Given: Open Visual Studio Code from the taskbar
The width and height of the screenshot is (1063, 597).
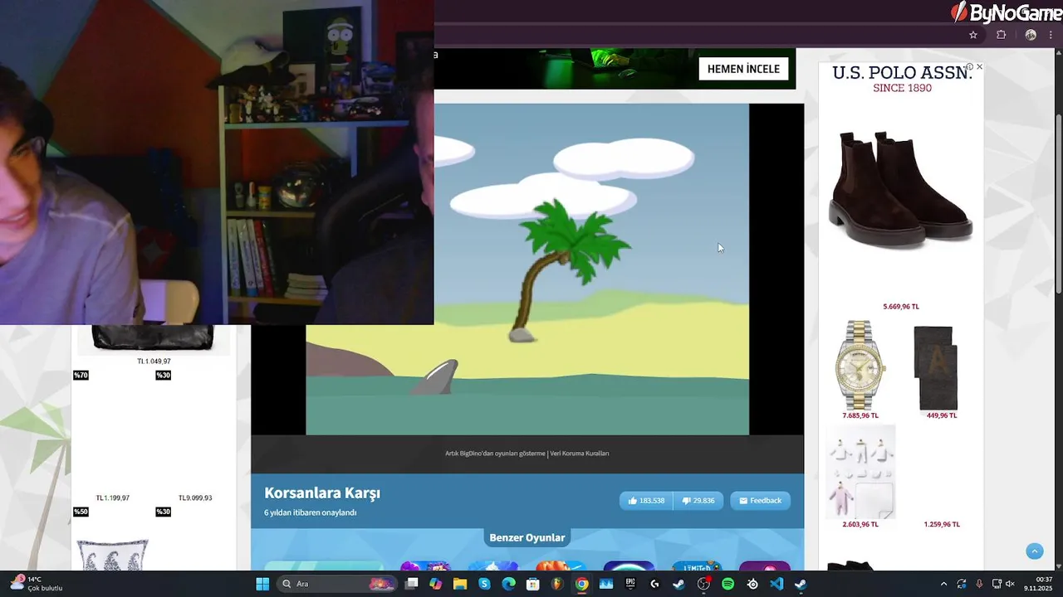Looking at the screenshot, I should [776, 584].
